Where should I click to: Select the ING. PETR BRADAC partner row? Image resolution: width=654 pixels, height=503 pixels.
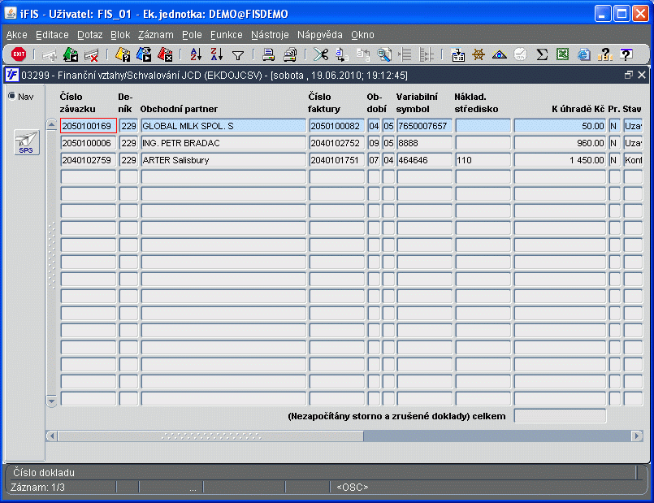(223, 143)
